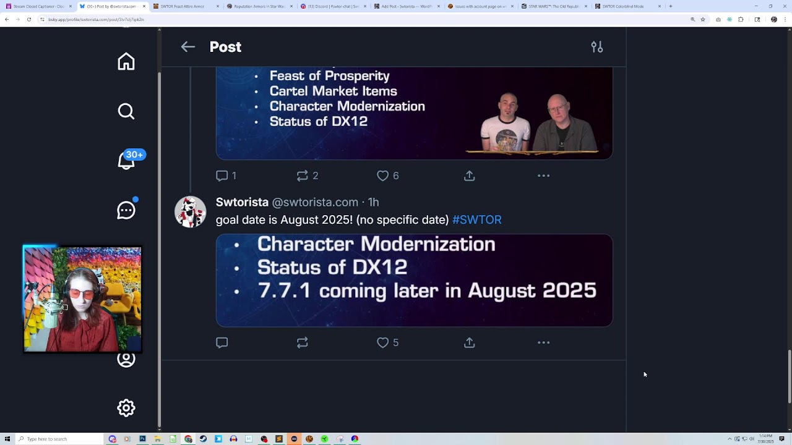Open Windows notification center icon
The image size is (792, 445).
782,439
